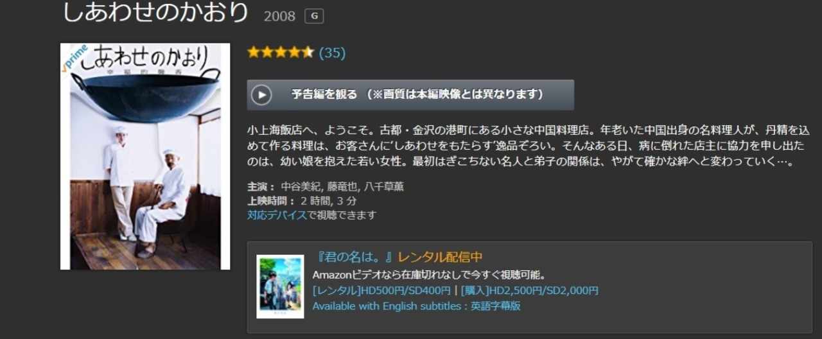Click actor name 藤竜也
This screenshot has height=339, width=822.
coord(340,187)
